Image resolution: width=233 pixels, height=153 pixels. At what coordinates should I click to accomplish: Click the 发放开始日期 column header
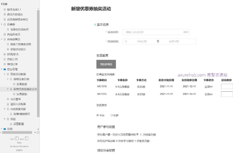pos(166,80)
